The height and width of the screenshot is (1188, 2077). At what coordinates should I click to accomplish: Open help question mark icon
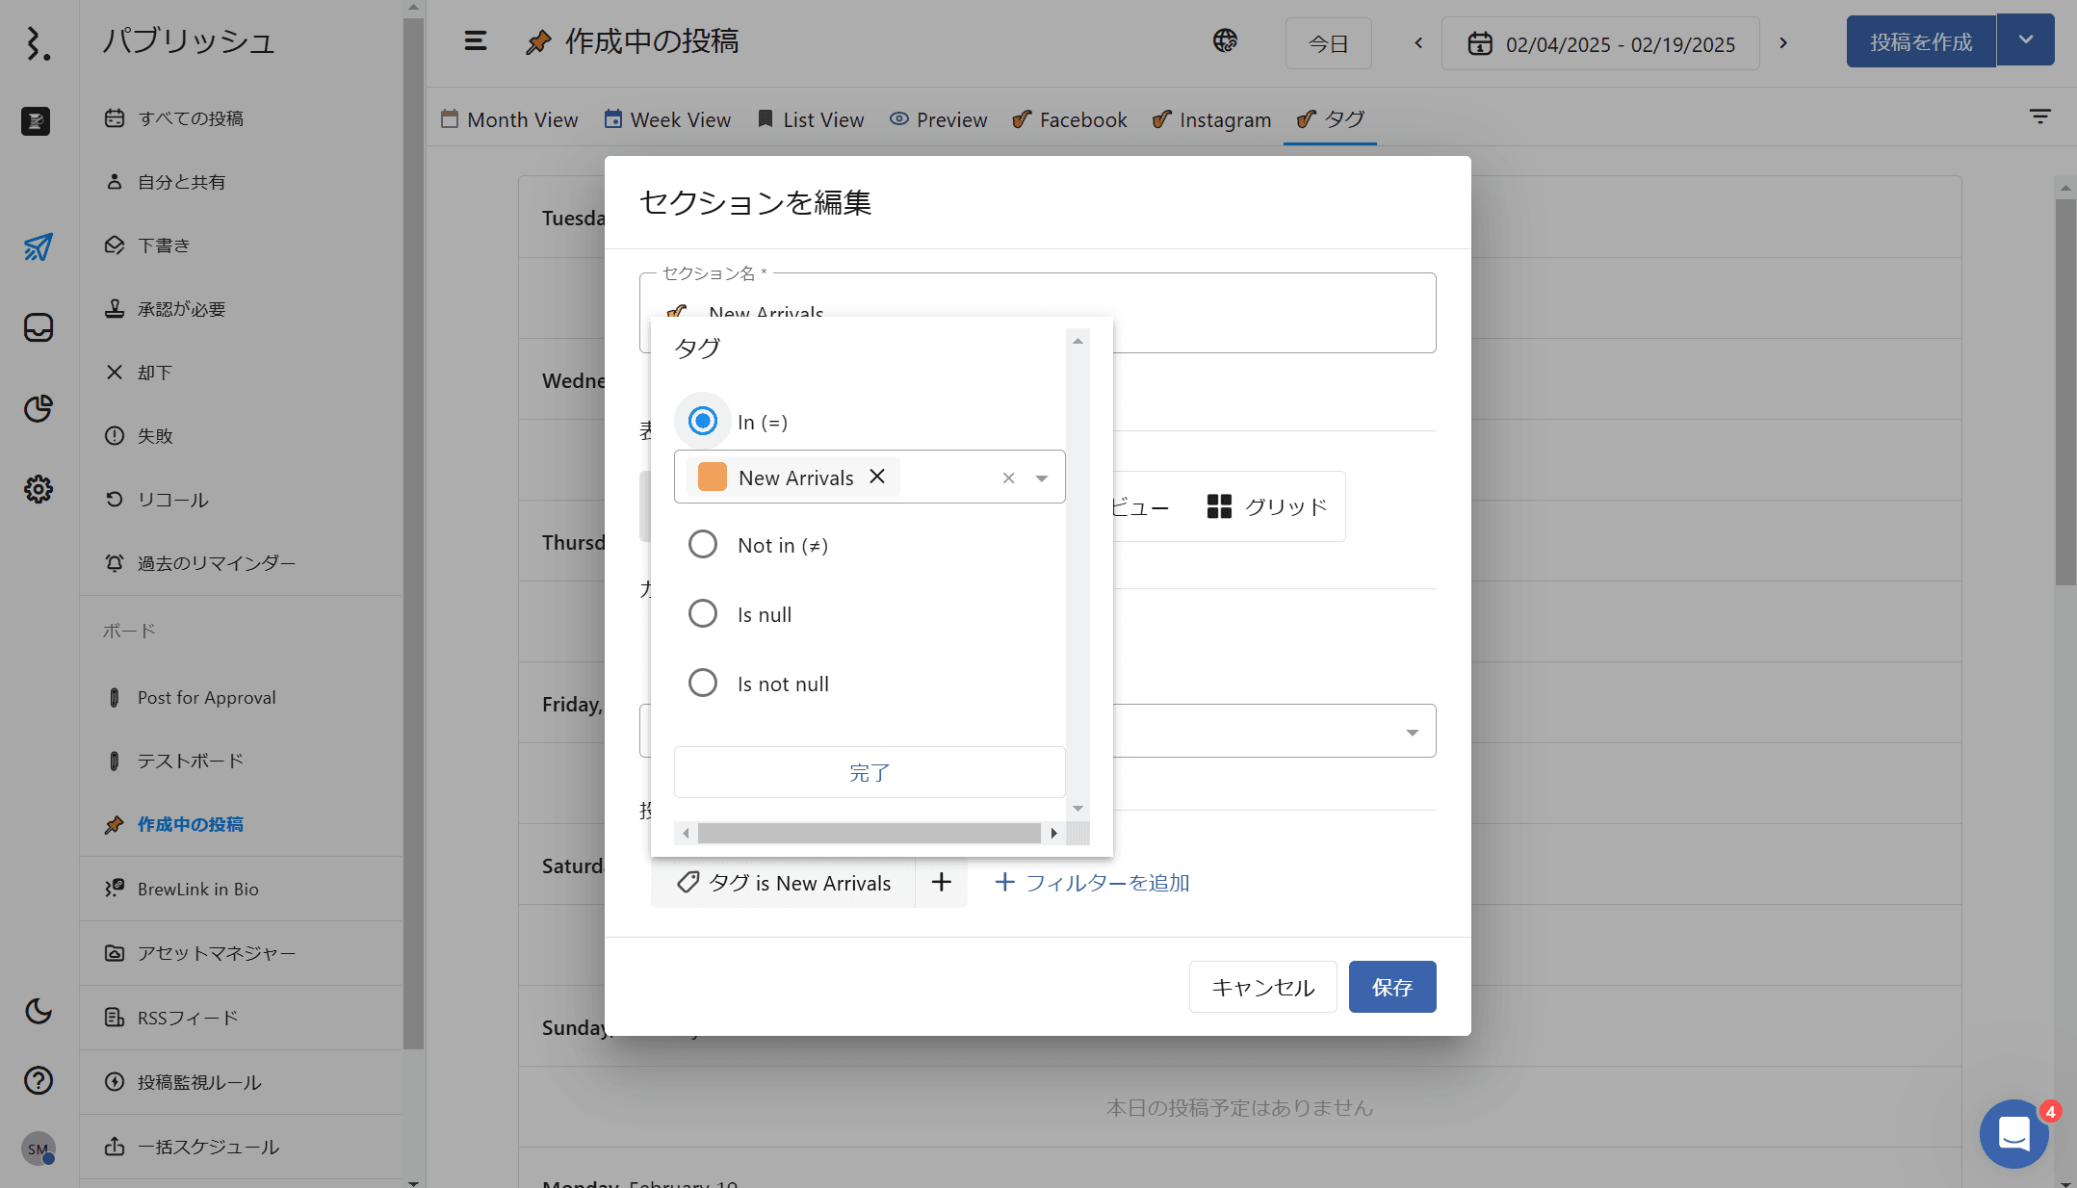click(38, 1080)
